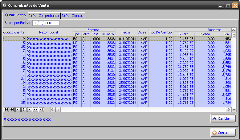Go to the next record
This screenshot has height=140, width=240.
coord(30,110)
